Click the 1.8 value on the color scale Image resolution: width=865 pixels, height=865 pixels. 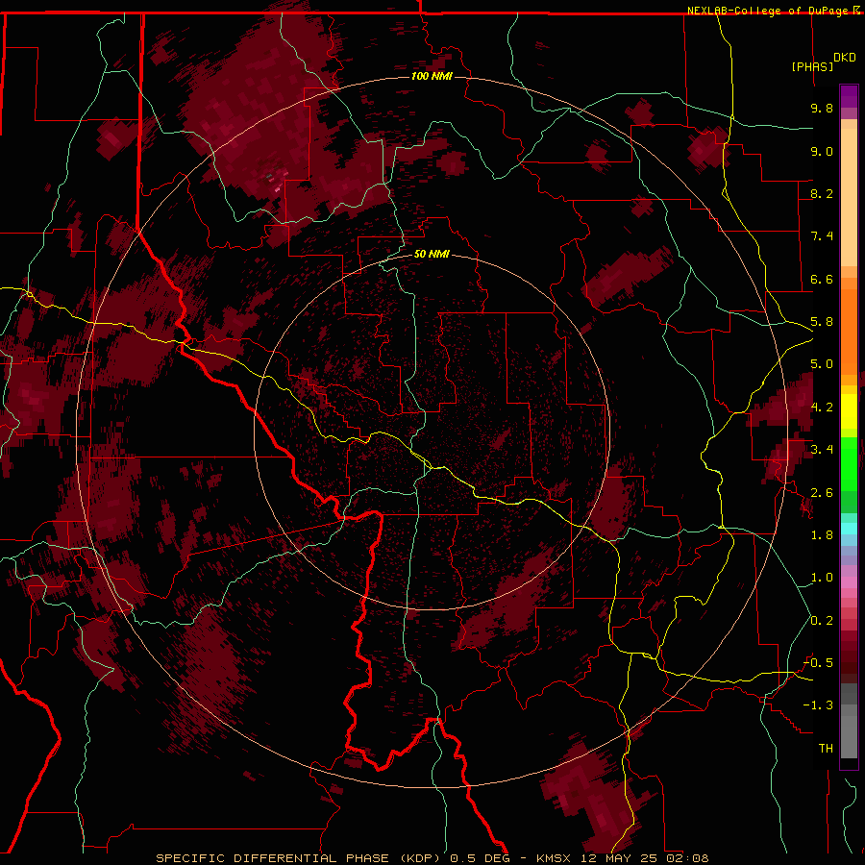[822, 535]
